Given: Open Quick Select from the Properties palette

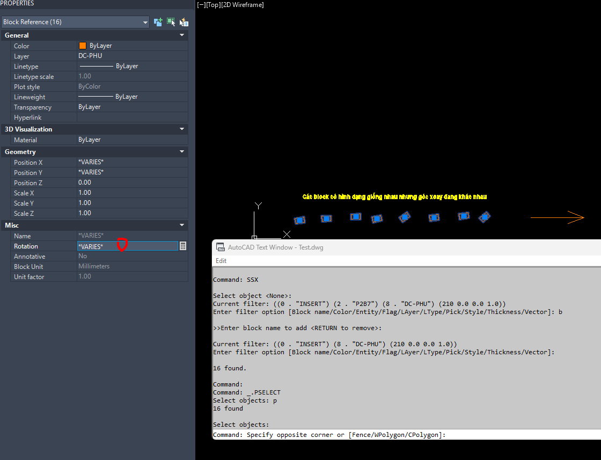Looking at the screenshot, I should click(x=184, y=22).
